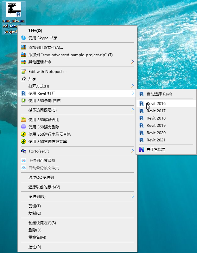Expand the 使用 Revit 打开 submenu arrow
This screenshot has width=197, height=253.
click(132, 93)
